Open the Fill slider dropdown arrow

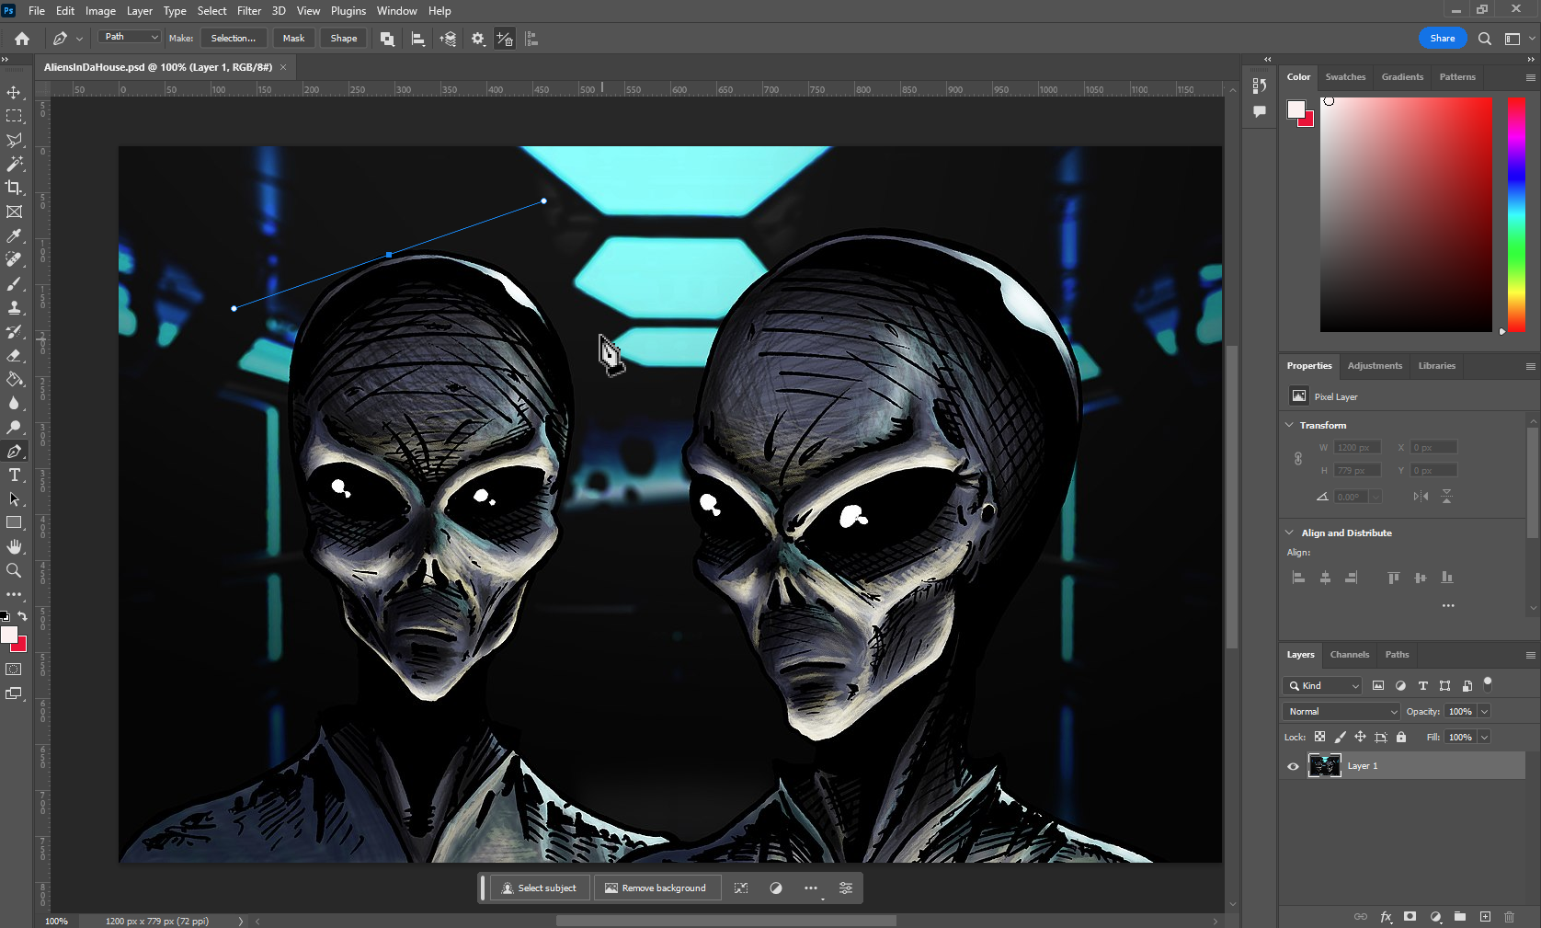point(1484,737)
